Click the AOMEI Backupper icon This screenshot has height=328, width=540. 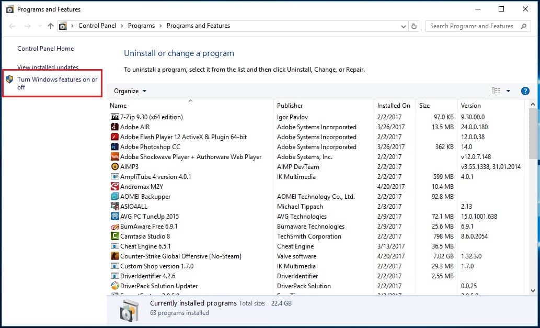114,197
